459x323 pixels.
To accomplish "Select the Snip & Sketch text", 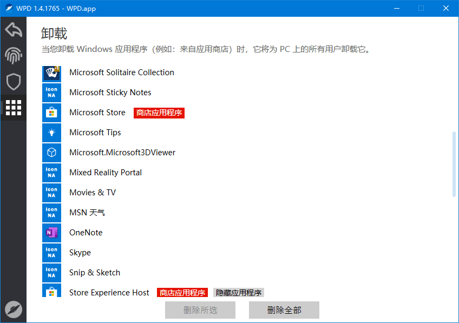I will 95,273.
